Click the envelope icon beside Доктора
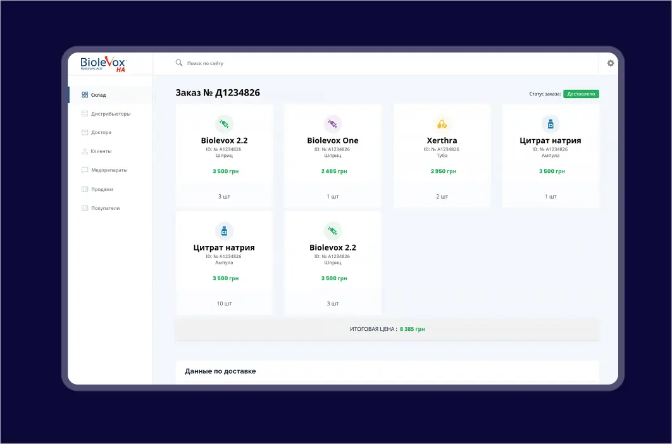 point(85,132)
